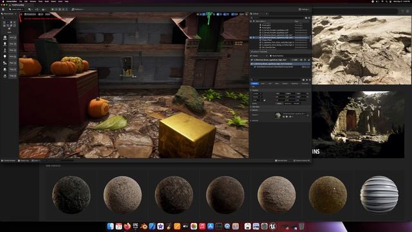Click the Details panel search field

276,80
